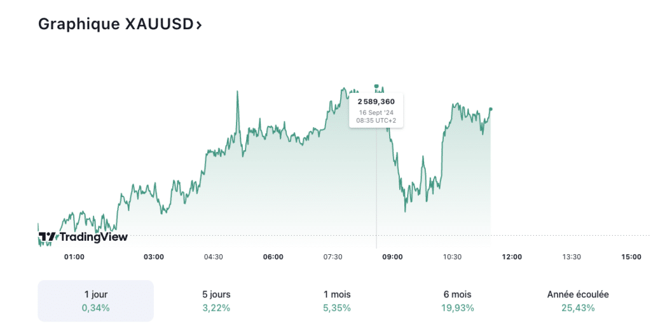
Task: Select the 1 mois range tab
Action: [336, 301]
